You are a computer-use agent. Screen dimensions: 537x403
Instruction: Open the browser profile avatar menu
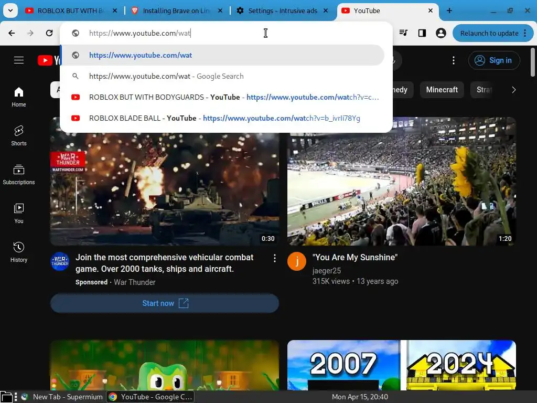click(x=441, y=33)
